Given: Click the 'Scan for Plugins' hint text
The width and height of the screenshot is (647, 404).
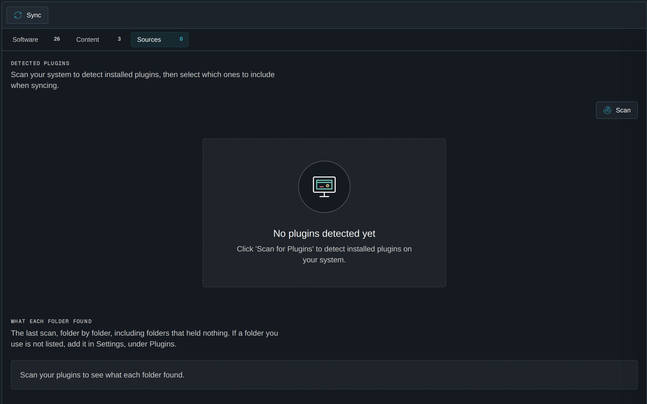Looking at the screenshot, I should pos(324,254).
